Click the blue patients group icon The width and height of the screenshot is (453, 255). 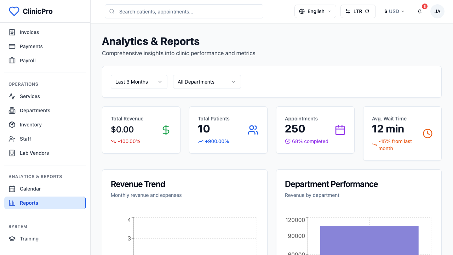[253, 130]
